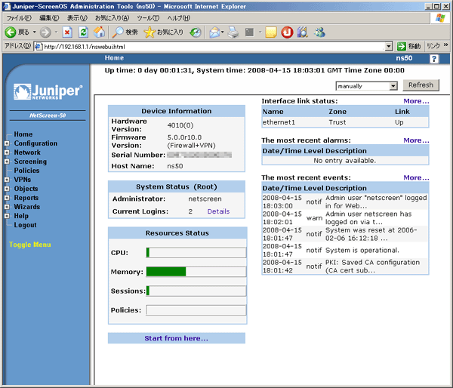The height and width of the screenshot is (388, 453).
Task: Open Favorites star toolbar button
Action: 149,32
